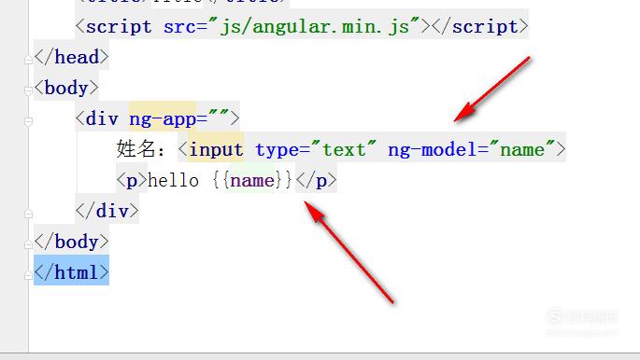Image resolution: width=640 pixels, height=360 pixels.
Task: Collapse the closing head tag fold marker
Action: (28, 60)
